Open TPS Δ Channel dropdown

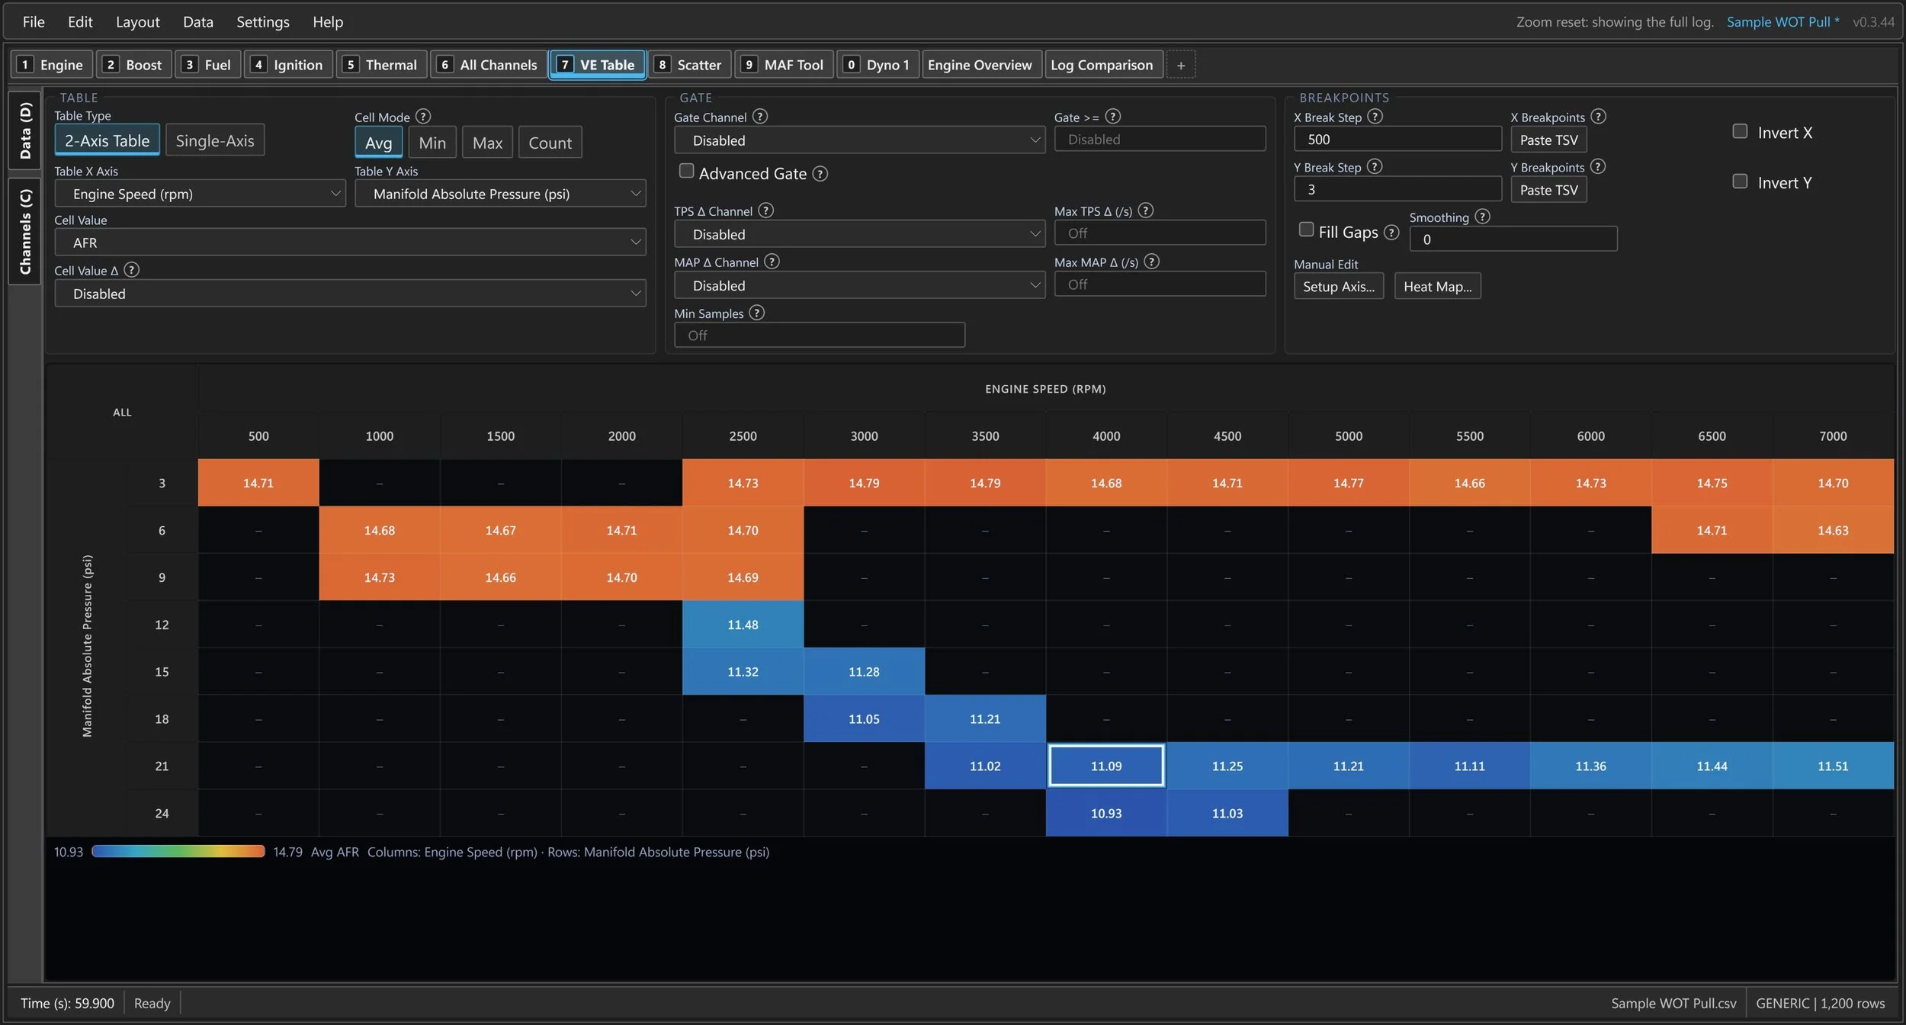click(859, 234)
